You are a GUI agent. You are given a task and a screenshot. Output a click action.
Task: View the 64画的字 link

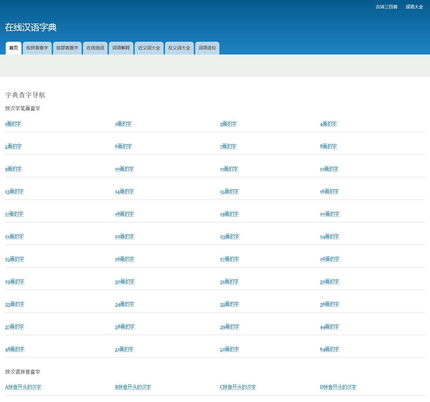coord(329,349)
